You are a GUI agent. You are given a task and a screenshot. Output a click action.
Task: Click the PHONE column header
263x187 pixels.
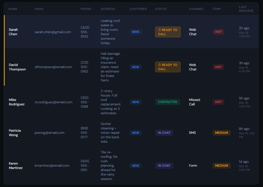(86, 9)
